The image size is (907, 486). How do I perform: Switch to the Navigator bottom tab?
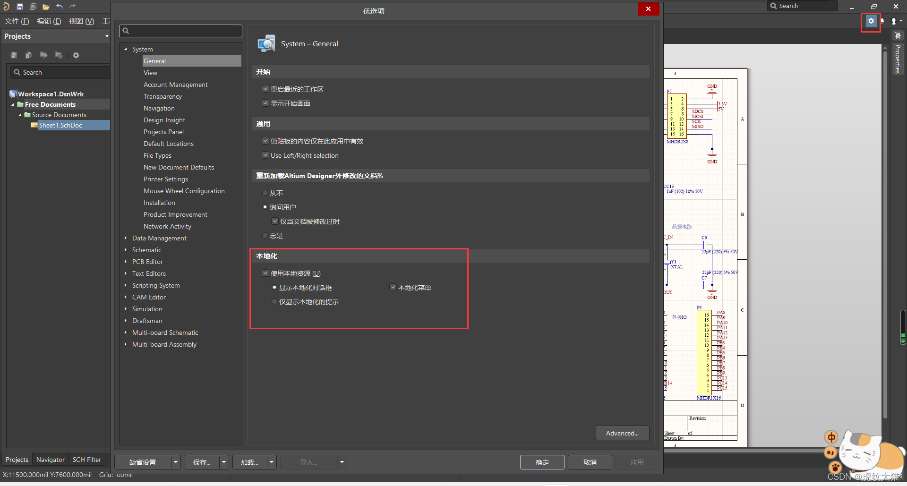(x=51, y=460)
